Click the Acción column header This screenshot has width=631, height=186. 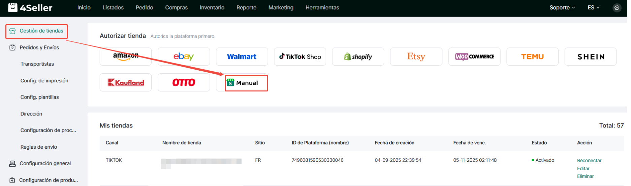tap(584, 143)
